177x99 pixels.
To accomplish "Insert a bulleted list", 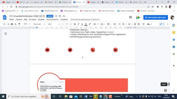I will (123, 24).
